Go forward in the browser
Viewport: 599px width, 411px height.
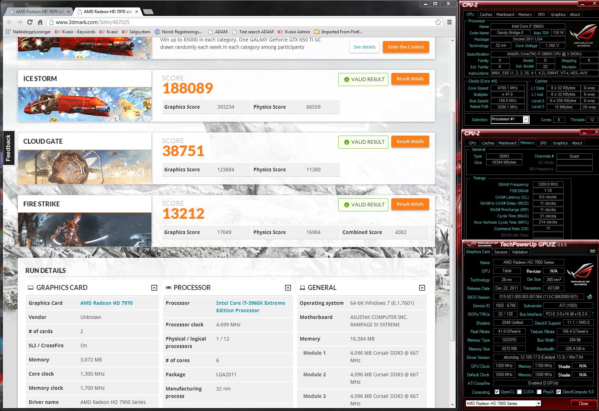20,22
